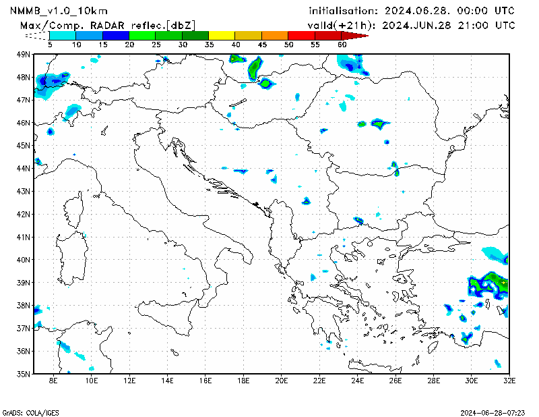Select the dark blue 15–20 dBZ legend swatch
The height and width of the screenshot is (417, 539).
(115, 34)
